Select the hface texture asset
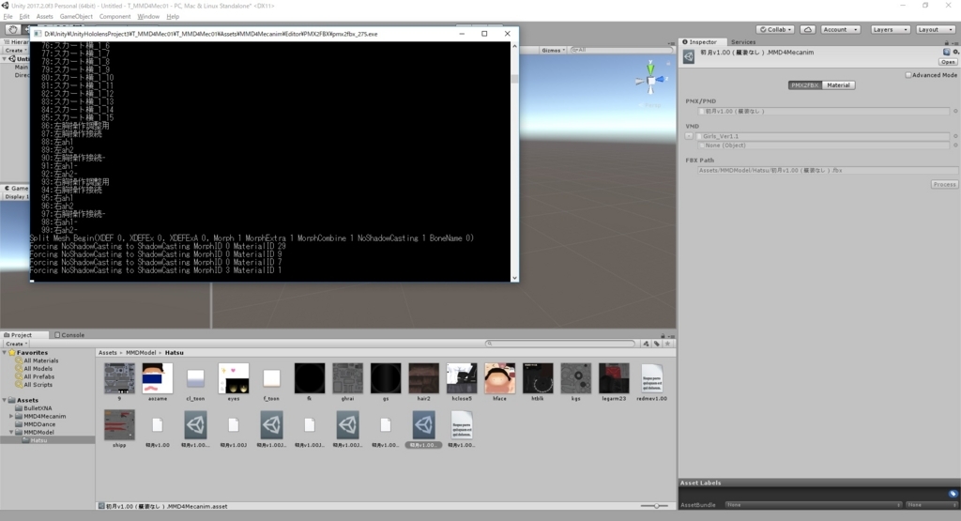961x521 pixels. 499,382
